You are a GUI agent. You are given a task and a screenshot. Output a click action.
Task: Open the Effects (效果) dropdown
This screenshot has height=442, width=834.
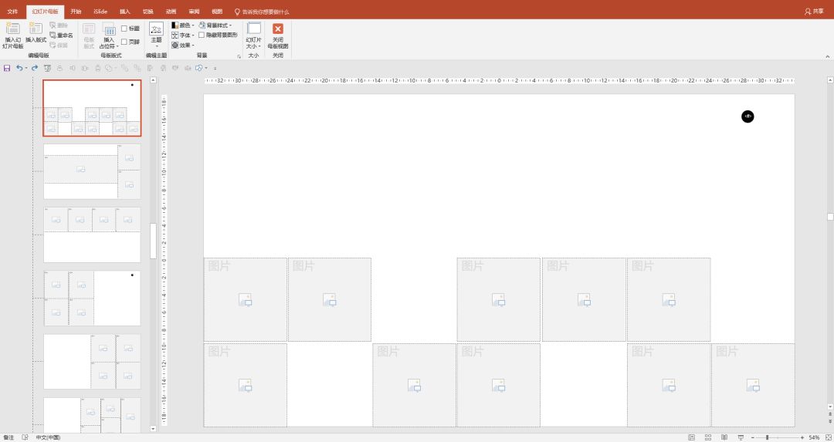pyautogui.click(x=182, y=46)
